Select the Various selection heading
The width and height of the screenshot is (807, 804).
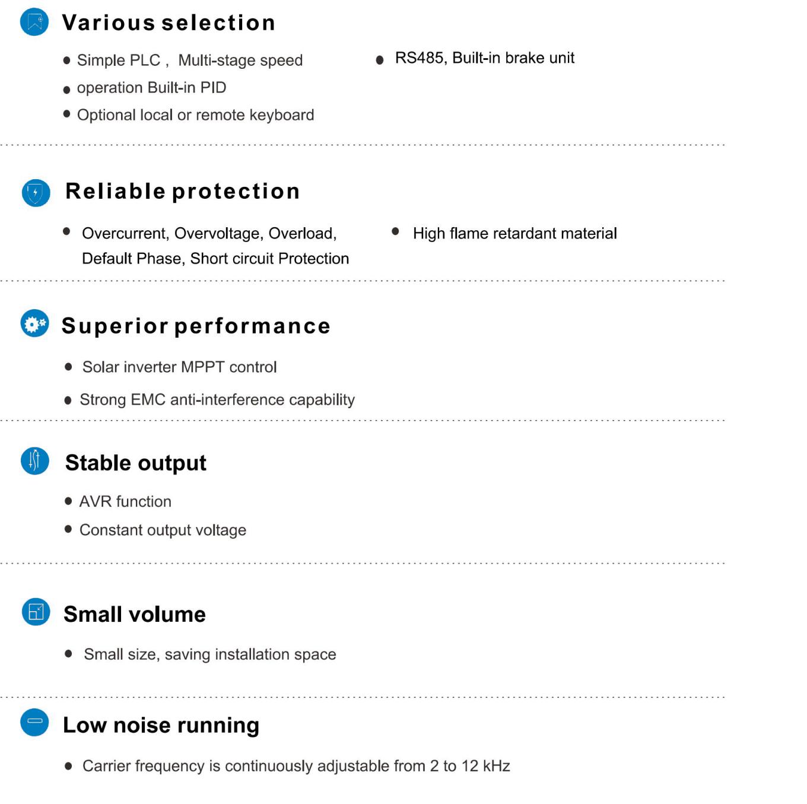point(169,23)
